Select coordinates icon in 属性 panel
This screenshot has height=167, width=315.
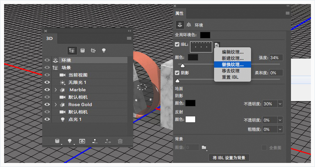tap(189, 25)
